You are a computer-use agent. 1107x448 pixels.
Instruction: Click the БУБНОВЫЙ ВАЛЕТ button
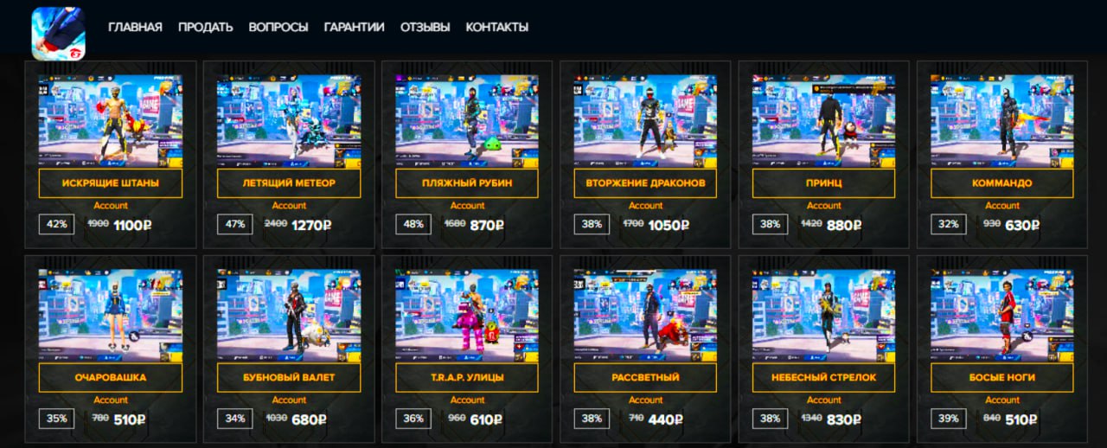[x=289, y=378]
